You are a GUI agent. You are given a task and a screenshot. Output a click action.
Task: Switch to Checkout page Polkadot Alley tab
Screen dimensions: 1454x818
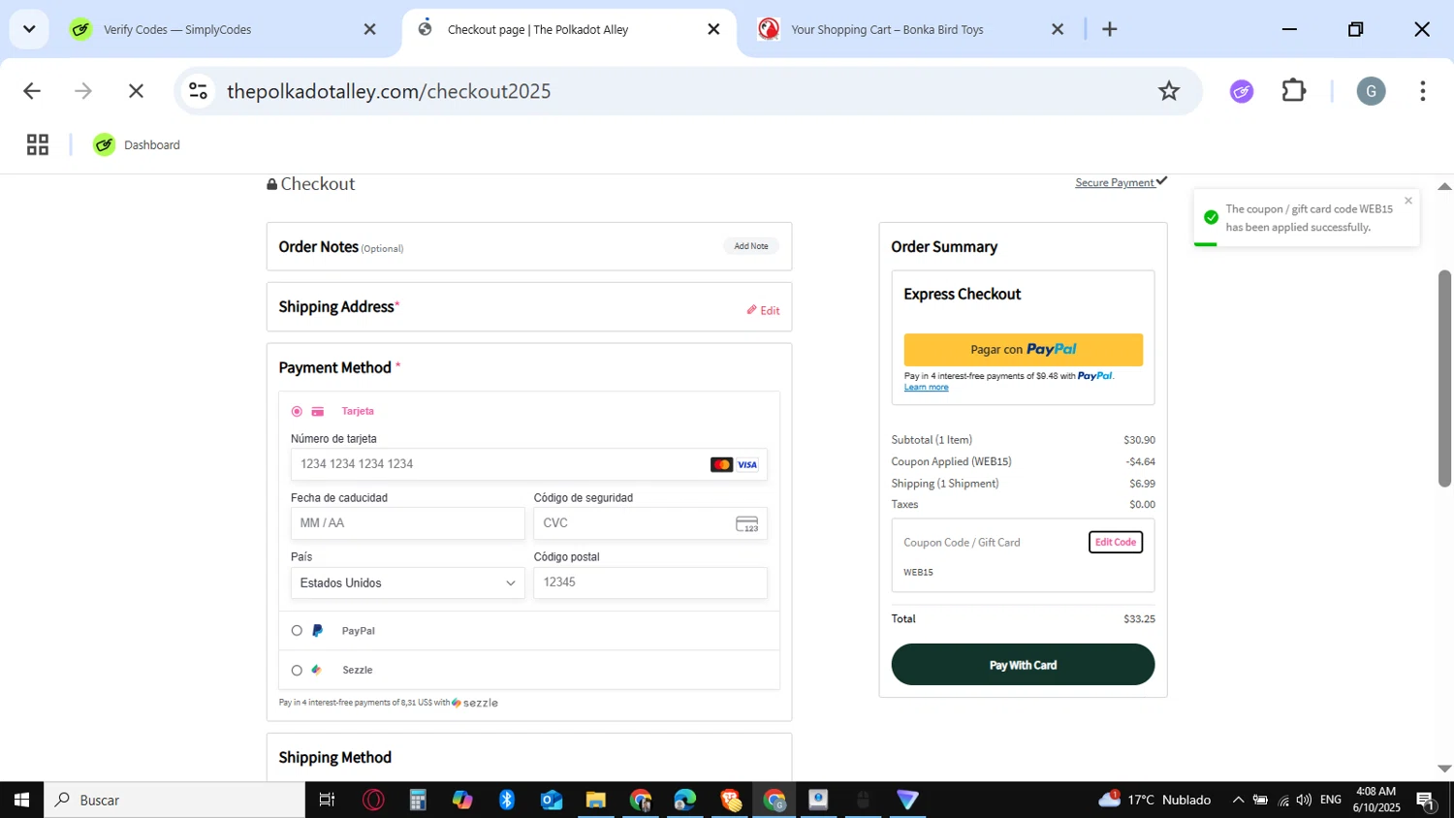(538, 29)
